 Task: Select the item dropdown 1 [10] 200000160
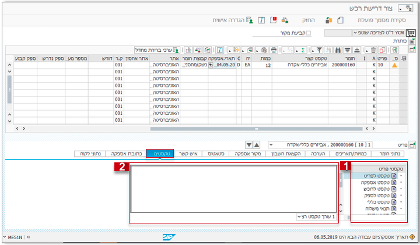point(320,145)
